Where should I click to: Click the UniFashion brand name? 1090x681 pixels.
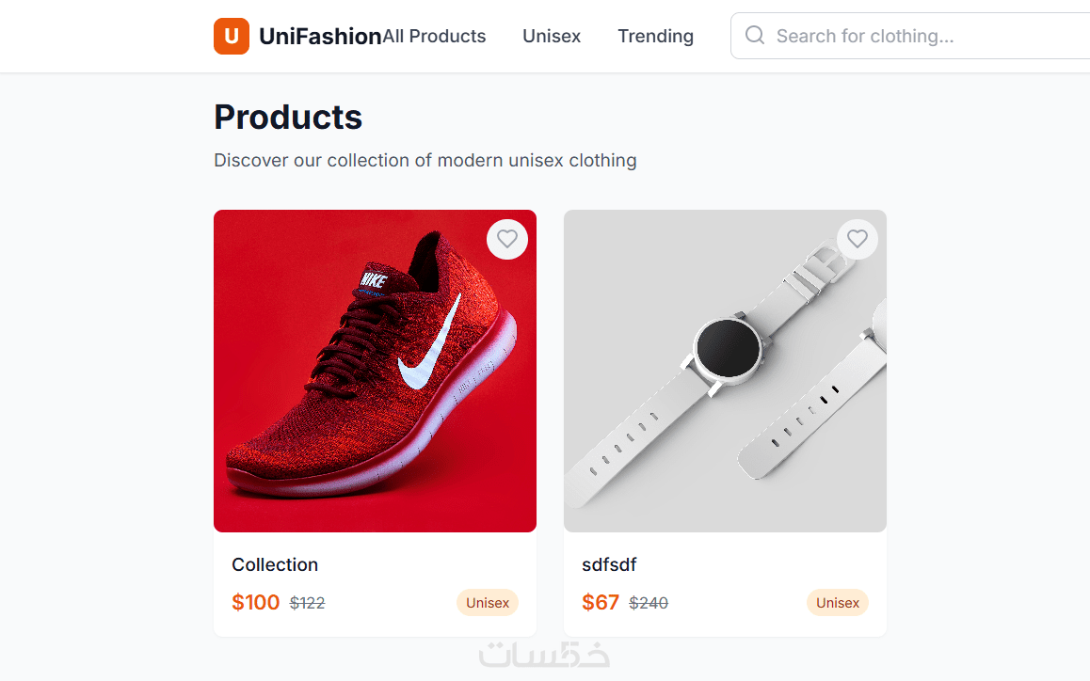coord(319,37)
